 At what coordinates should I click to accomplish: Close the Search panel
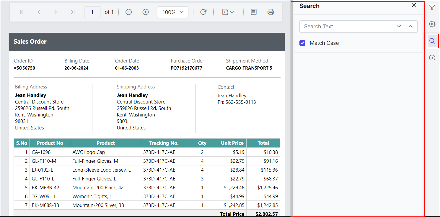(x=414, y=5)
